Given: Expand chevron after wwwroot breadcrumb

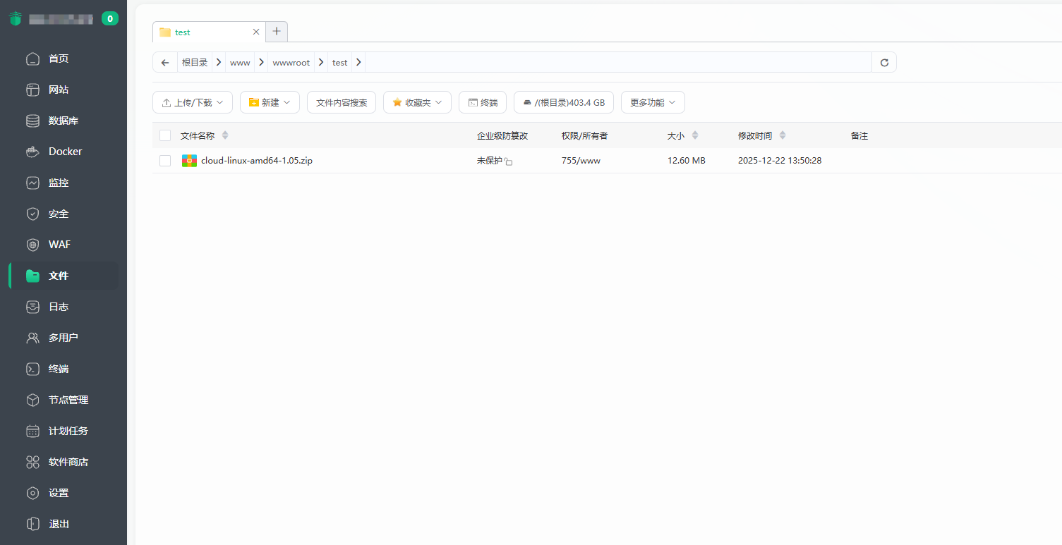Looking at the screenshot, I should (321, 62).
